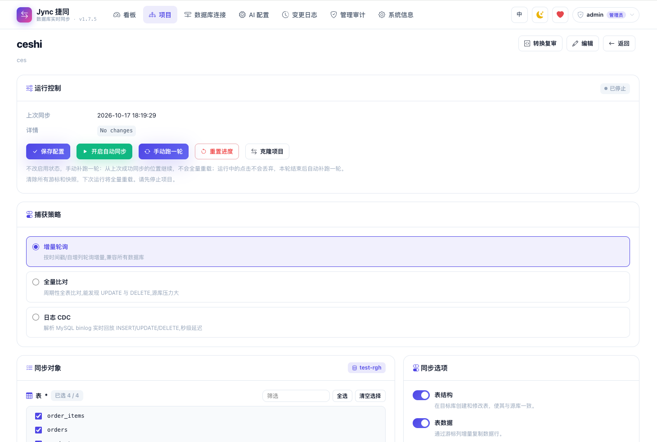Click the 同步选项 section icon
Image resolution: width=657 pixels, height=442 pixels.
[x=416, y=368]
